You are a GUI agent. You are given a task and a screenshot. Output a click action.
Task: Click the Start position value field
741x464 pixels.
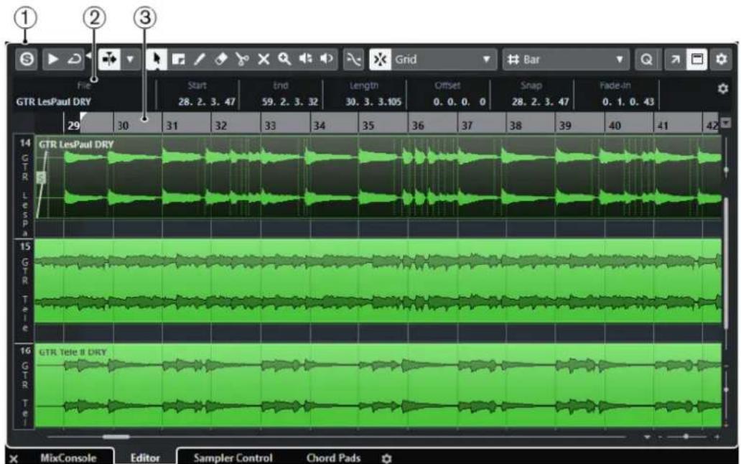[207, 101]
